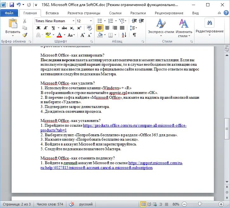This screenshot has height=208, width=230.
Task: Open the font size 12 dropdown
Action: click(x=91, y=21)
